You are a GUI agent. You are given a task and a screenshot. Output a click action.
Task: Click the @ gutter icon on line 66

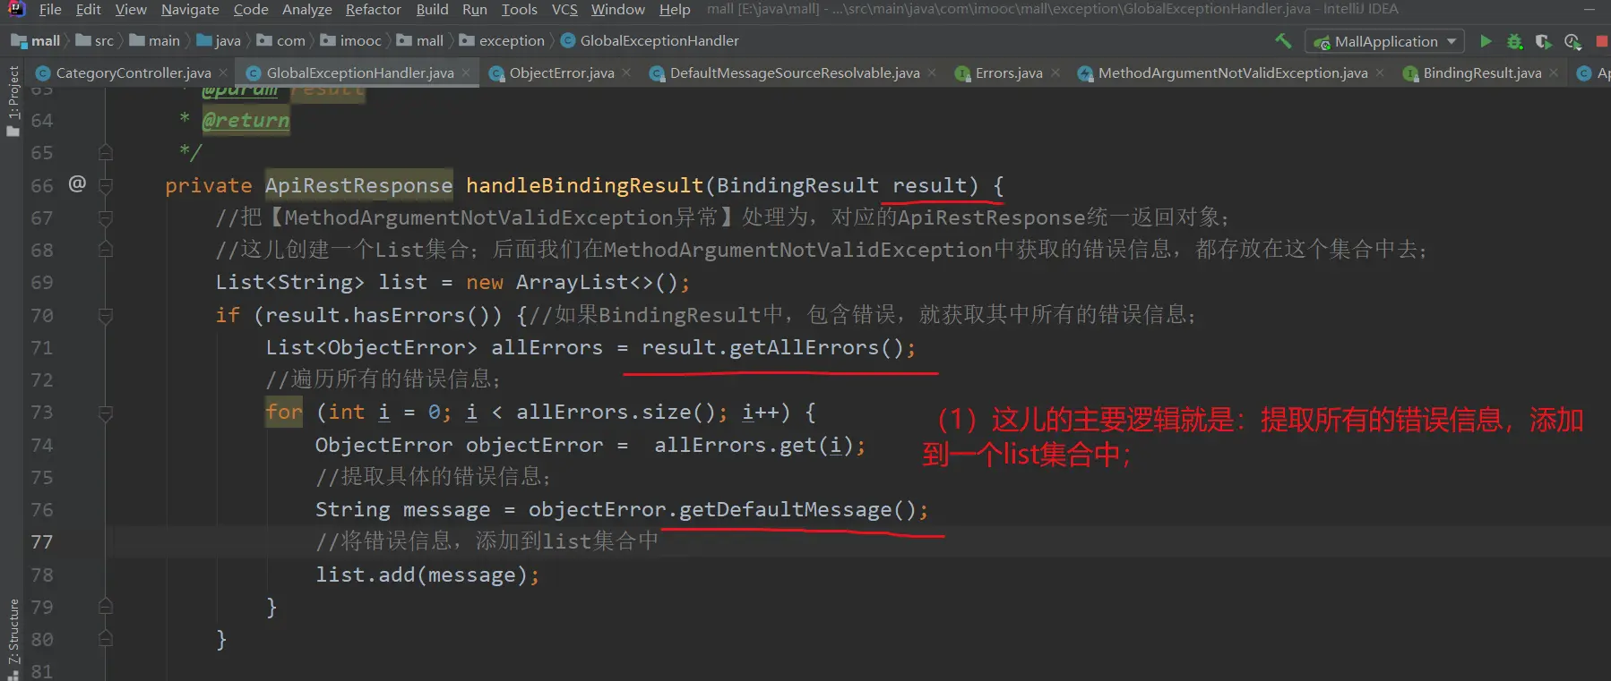pyautogui.click(x=77, y=184)
